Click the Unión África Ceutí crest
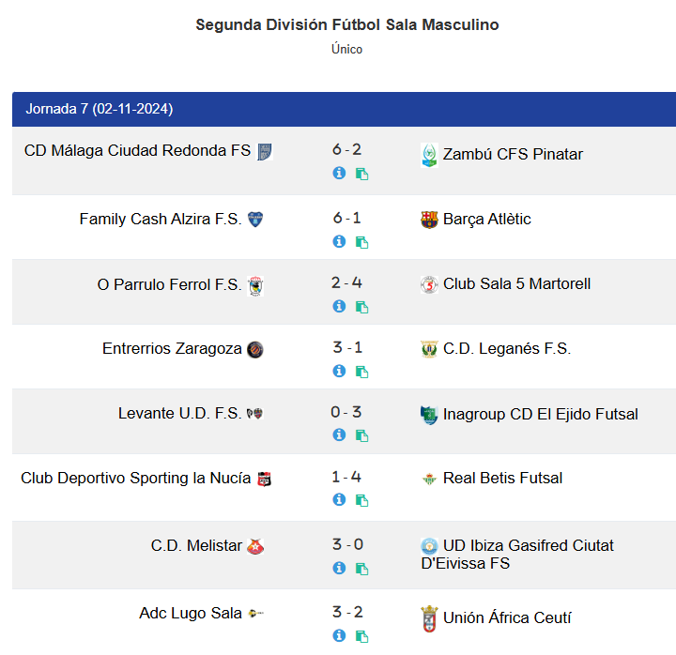This screenshot has width=676, height=655. click(429, 618)
